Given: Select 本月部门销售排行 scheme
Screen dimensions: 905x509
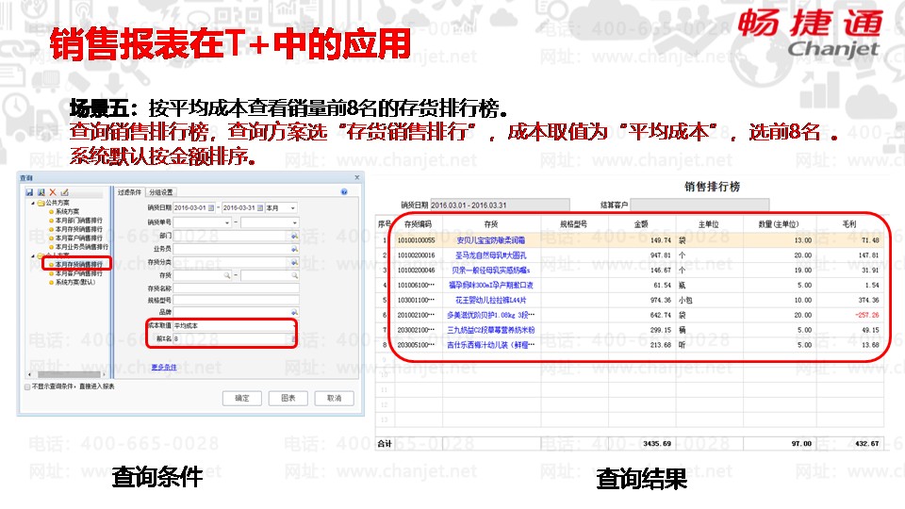Looking at the screenshot, I should [78, 221].
